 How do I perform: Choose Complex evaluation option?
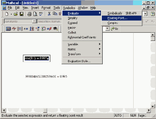pyautogui.click(x=122, y=23)
